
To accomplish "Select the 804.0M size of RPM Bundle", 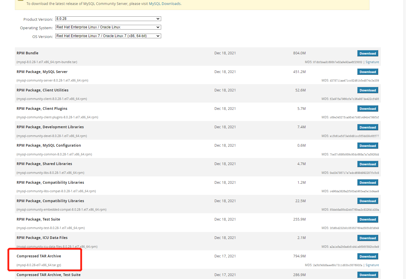I will 299,53.
